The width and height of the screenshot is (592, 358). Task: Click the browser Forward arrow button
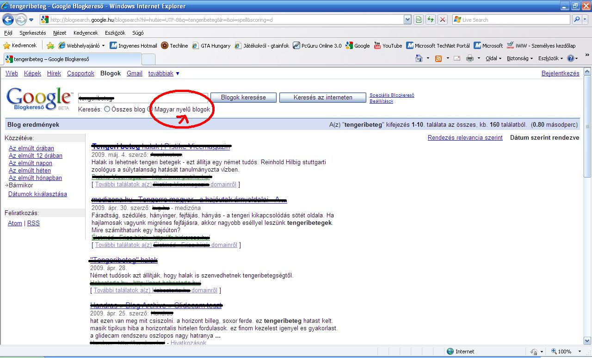(21, 20)
